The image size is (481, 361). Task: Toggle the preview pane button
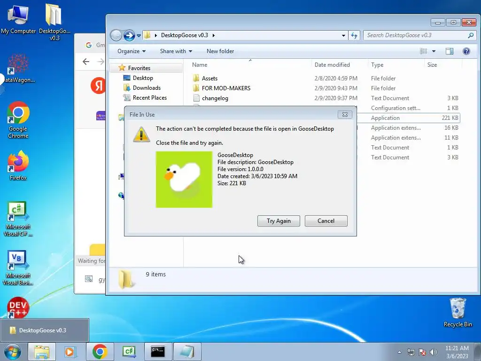point(450,51)
